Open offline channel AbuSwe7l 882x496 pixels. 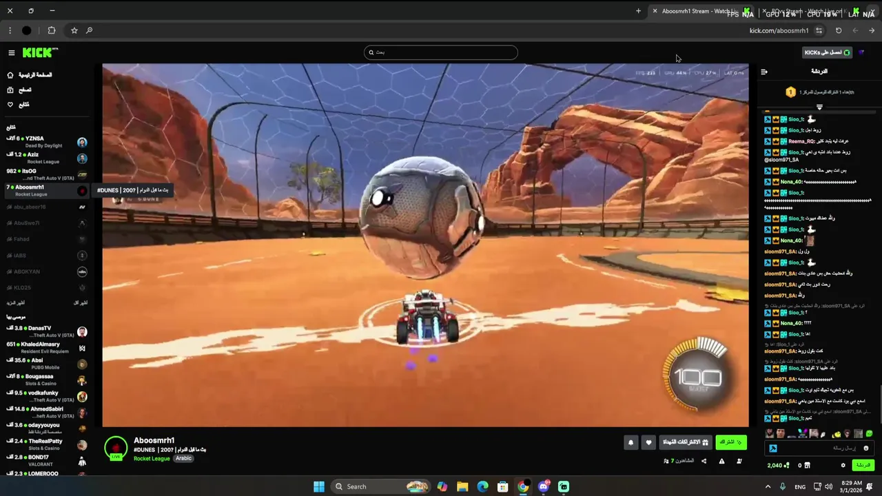click(45, 223)
